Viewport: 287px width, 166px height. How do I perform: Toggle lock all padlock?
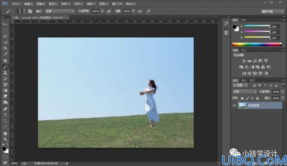pos(258,98)
